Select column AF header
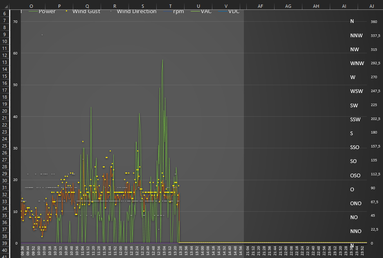 coord(260,6)
